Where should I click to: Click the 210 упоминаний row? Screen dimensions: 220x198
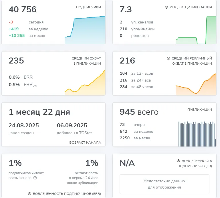coord(137,29)
